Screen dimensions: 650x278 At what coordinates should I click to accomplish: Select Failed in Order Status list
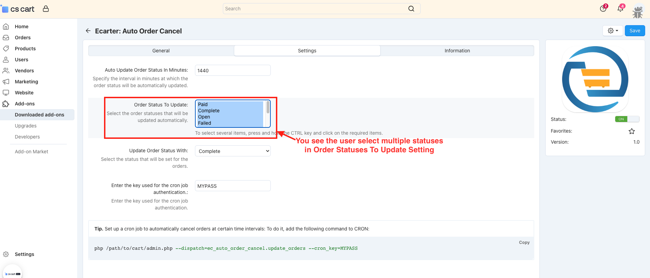click(x=230, y=123)
